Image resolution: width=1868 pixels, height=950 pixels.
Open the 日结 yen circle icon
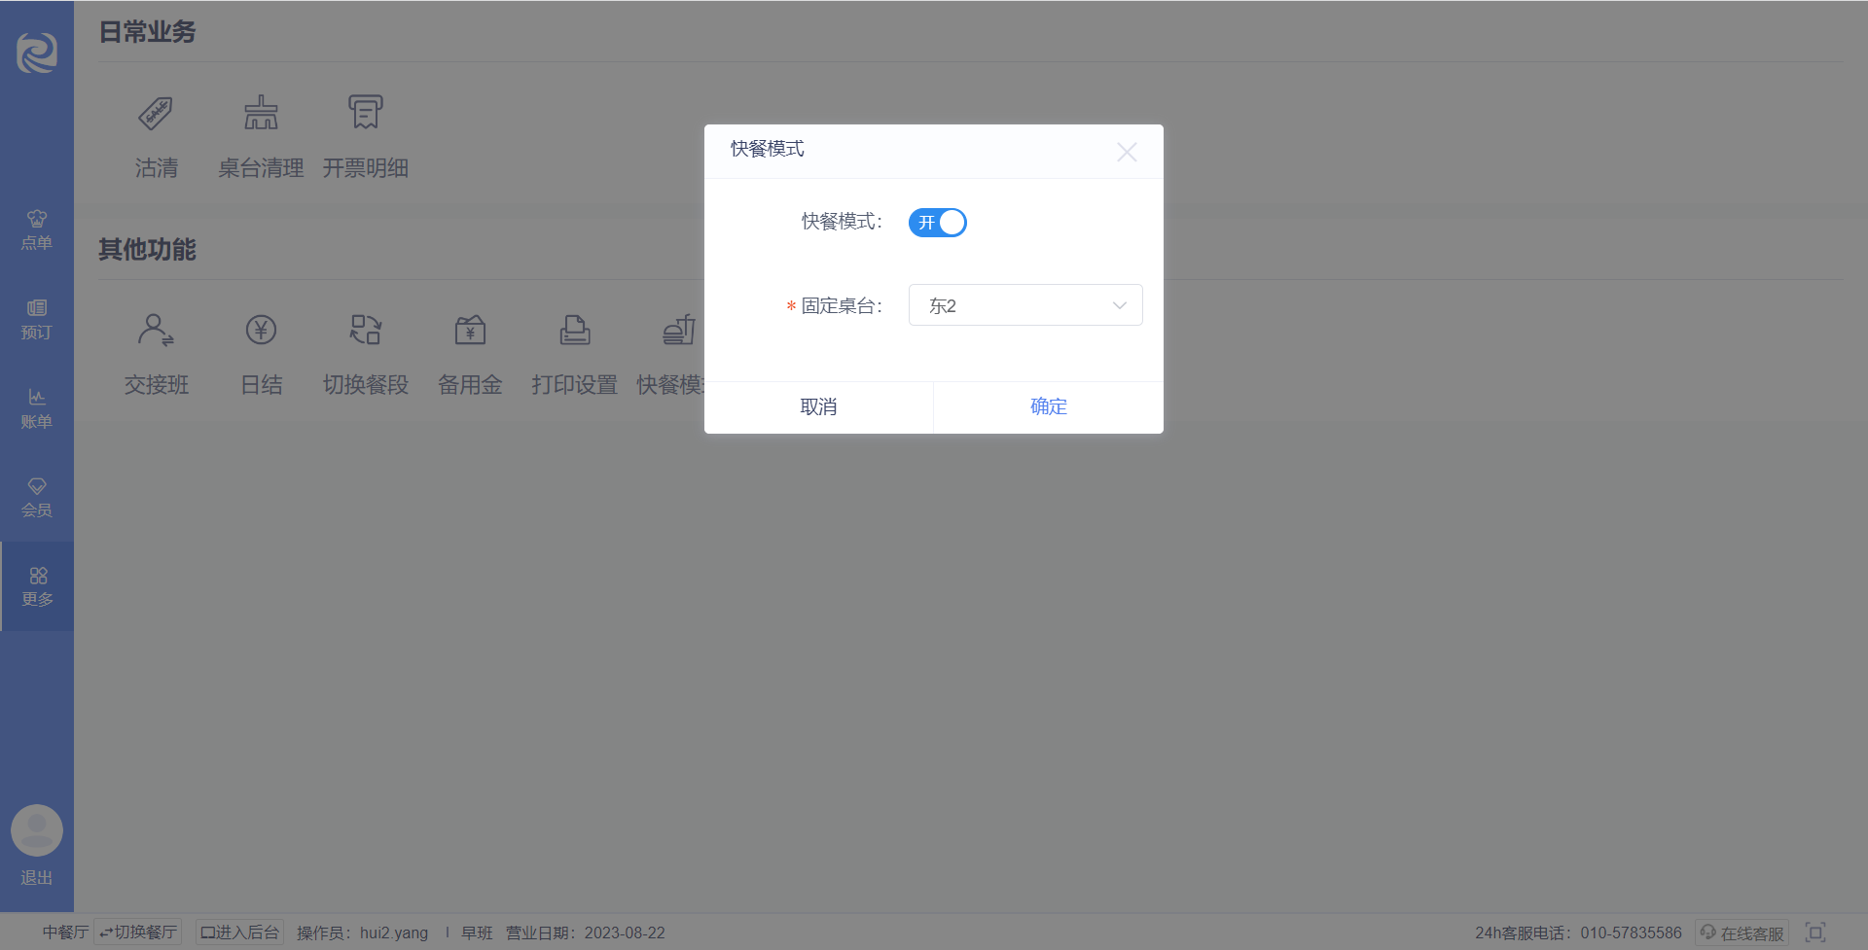(261, 330)
